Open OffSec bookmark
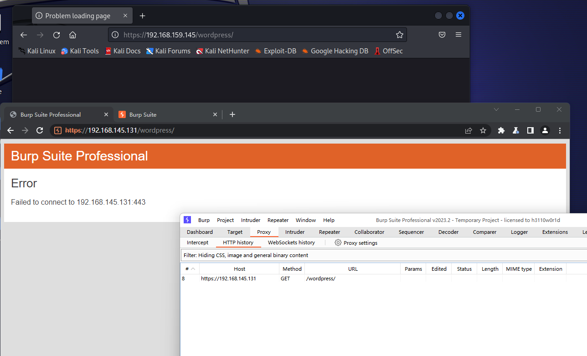The width and height of the screenshot is (587, 356). point(389,51)
